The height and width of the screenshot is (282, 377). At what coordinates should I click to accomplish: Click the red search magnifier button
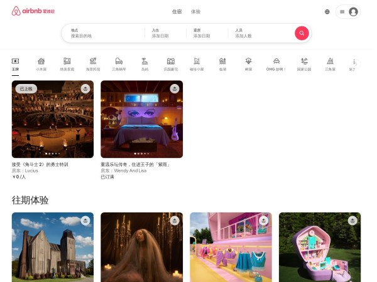[302, 33]
